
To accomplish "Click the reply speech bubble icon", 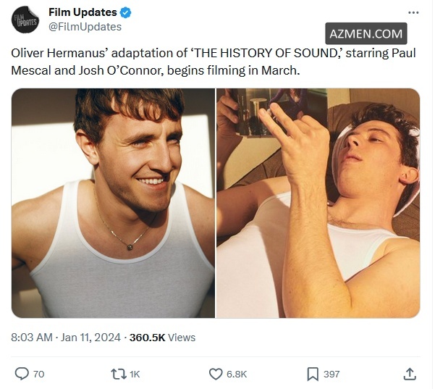I will [x=22, y=374].
